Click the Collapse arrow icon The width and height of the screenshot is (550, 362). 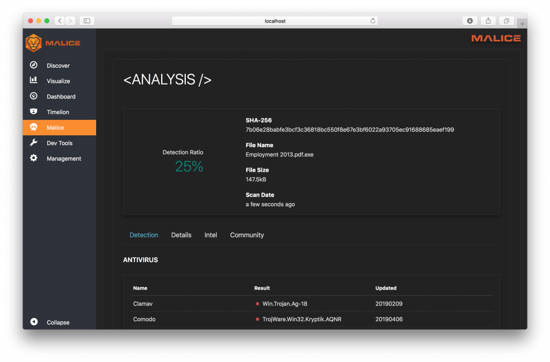click(34, 322)
